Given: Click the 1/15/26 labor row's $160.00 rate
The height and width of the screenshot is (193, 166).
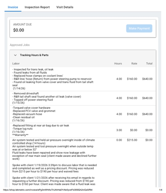Looking at the screenshot, I should click(132, 98).
